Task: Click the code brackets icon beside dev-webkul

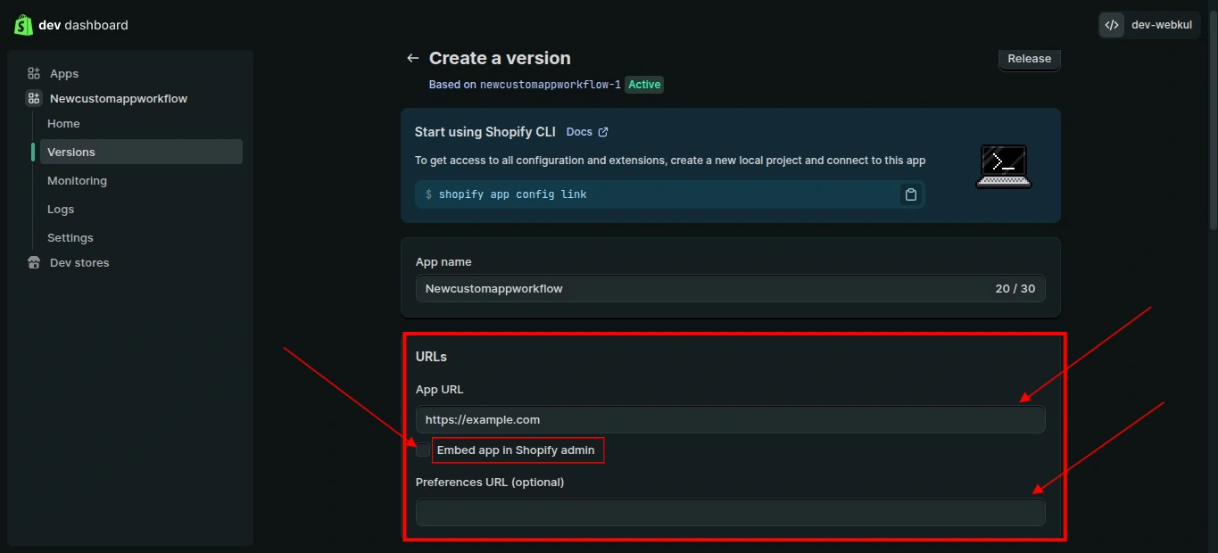Action: point(1112,25)
